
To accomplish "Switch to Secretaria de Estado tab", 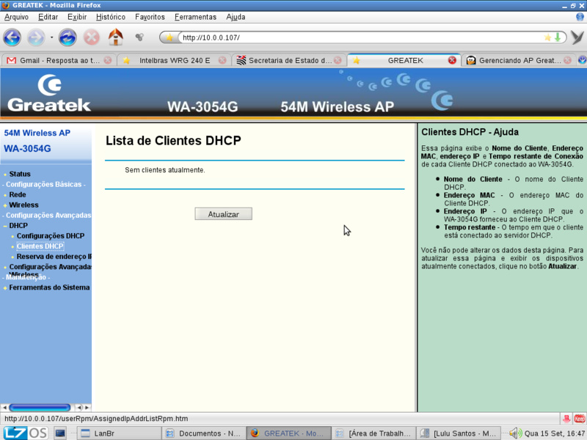I will tap(290, 60).
